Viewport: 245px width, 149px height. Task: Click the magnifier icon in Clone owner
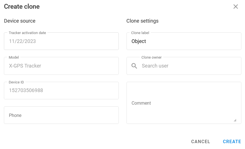click(134, 66)
